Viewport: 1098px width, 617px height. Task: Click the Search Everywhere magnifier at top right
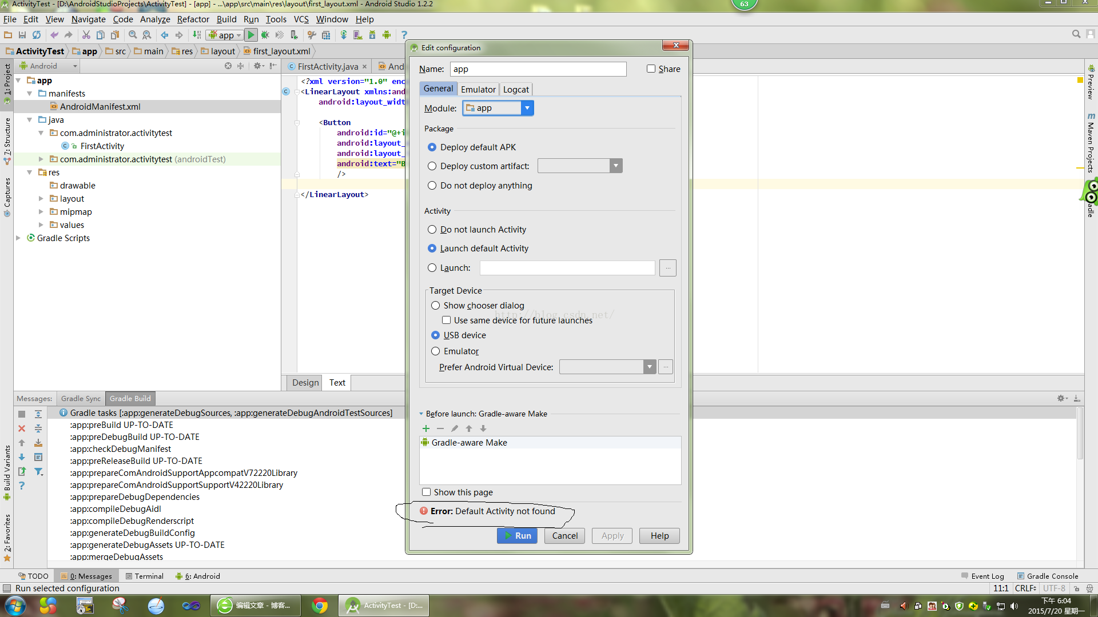pos(1076,34)
